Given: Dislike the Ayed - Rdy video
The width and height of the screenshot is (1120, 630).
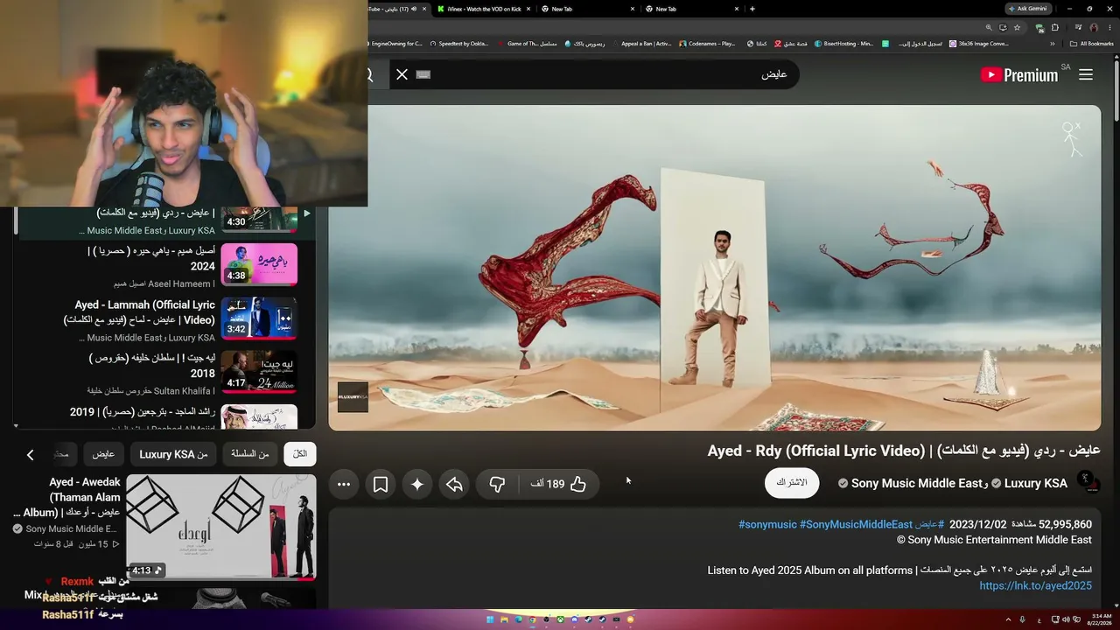Looking at the screenshot, I should tap(497, 484).
